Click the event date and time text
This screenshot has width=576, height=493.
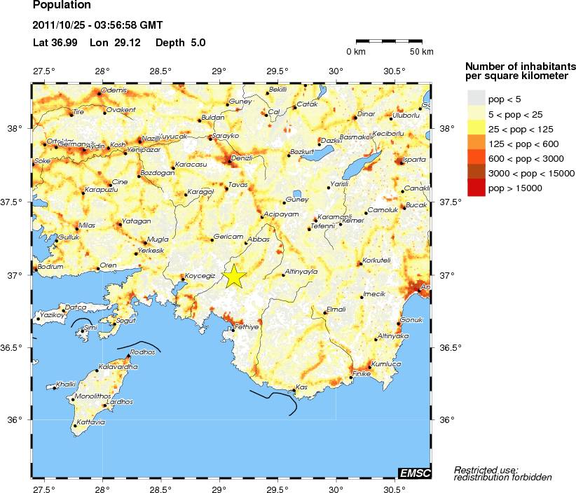click(98, 25)
